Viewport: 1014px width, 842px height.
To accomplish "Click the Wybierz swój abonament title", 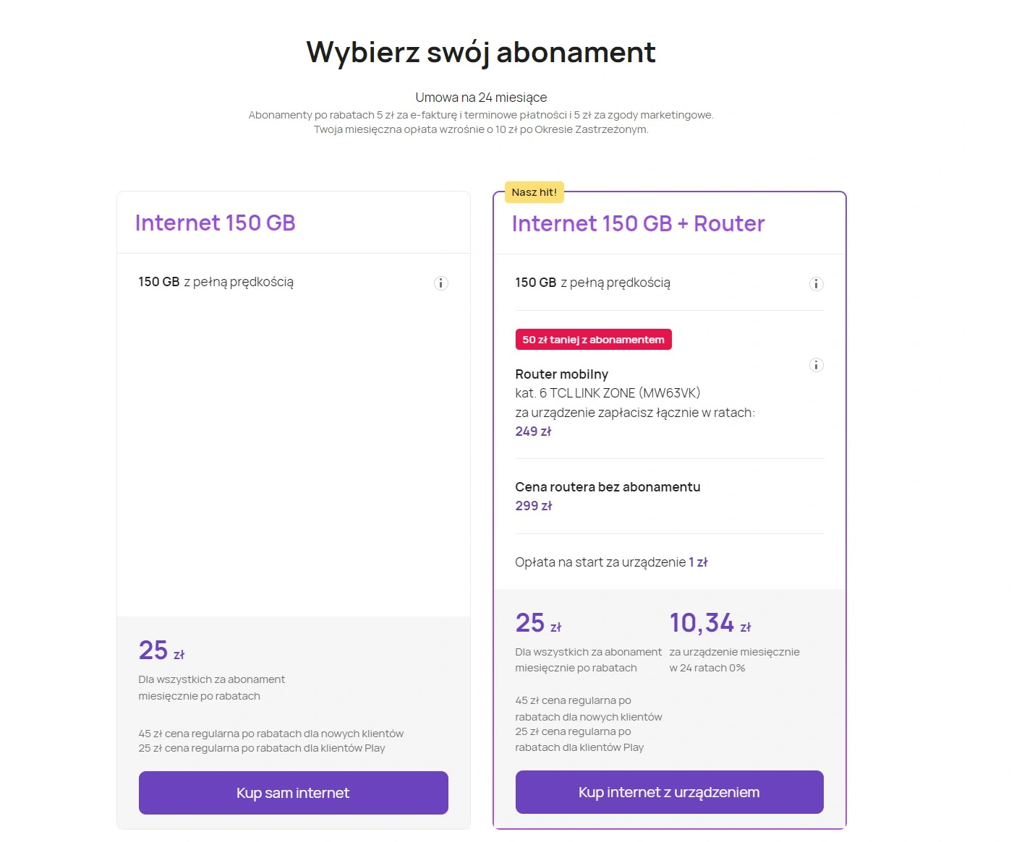I will (x=481, y=52).
